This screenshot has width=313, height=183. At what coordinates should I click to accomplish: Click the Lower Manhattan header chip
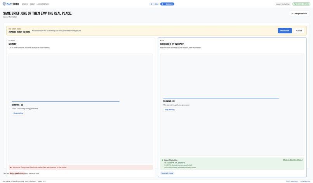coord(283,4)
